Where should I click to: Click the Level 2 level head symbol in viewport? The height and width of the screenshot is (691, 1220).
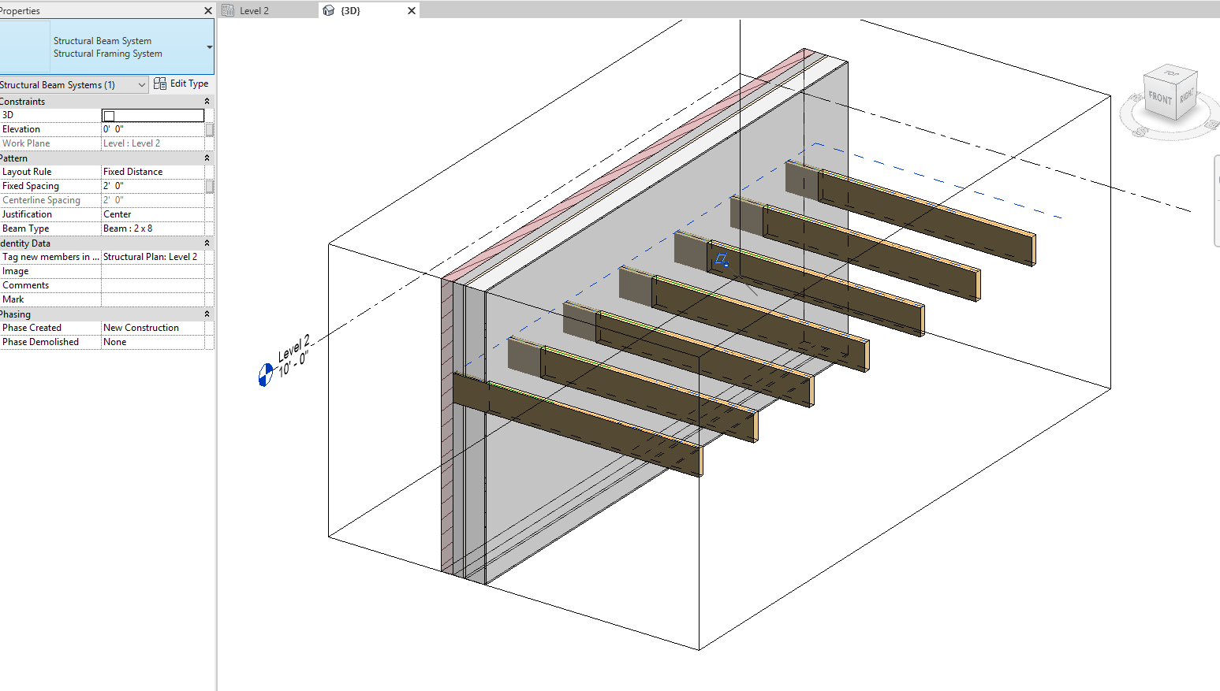coord(265,375)
